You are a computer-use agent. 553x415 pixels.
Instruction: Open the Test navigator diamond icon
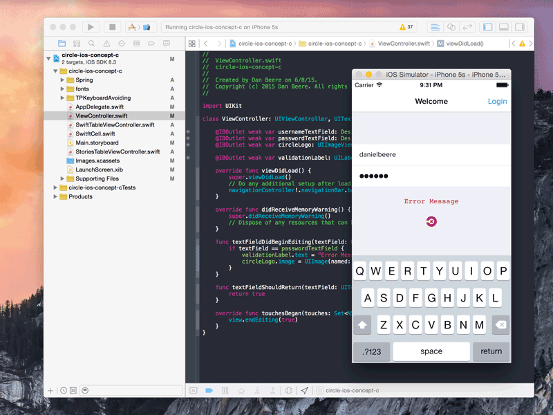pos(122,43)
